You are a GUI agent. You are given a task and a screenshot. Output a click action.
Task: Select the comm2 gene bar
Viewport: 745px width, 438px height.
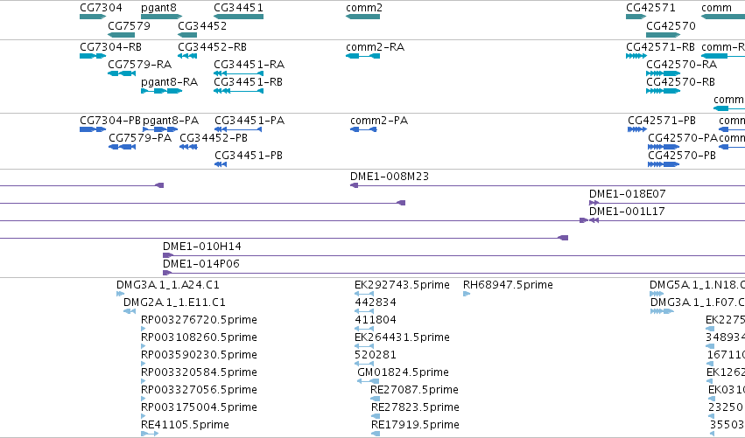coord(363,17)
